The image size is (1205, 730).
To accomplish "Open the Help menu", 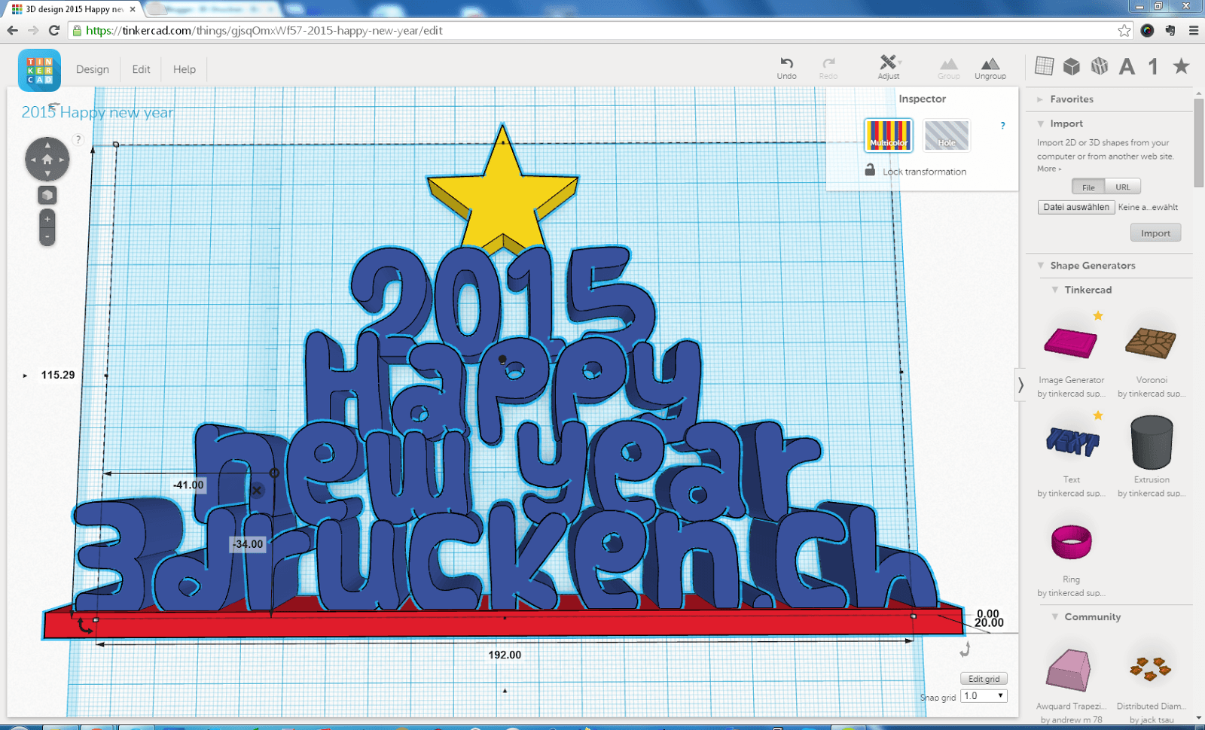I will (x=185, y=69).
